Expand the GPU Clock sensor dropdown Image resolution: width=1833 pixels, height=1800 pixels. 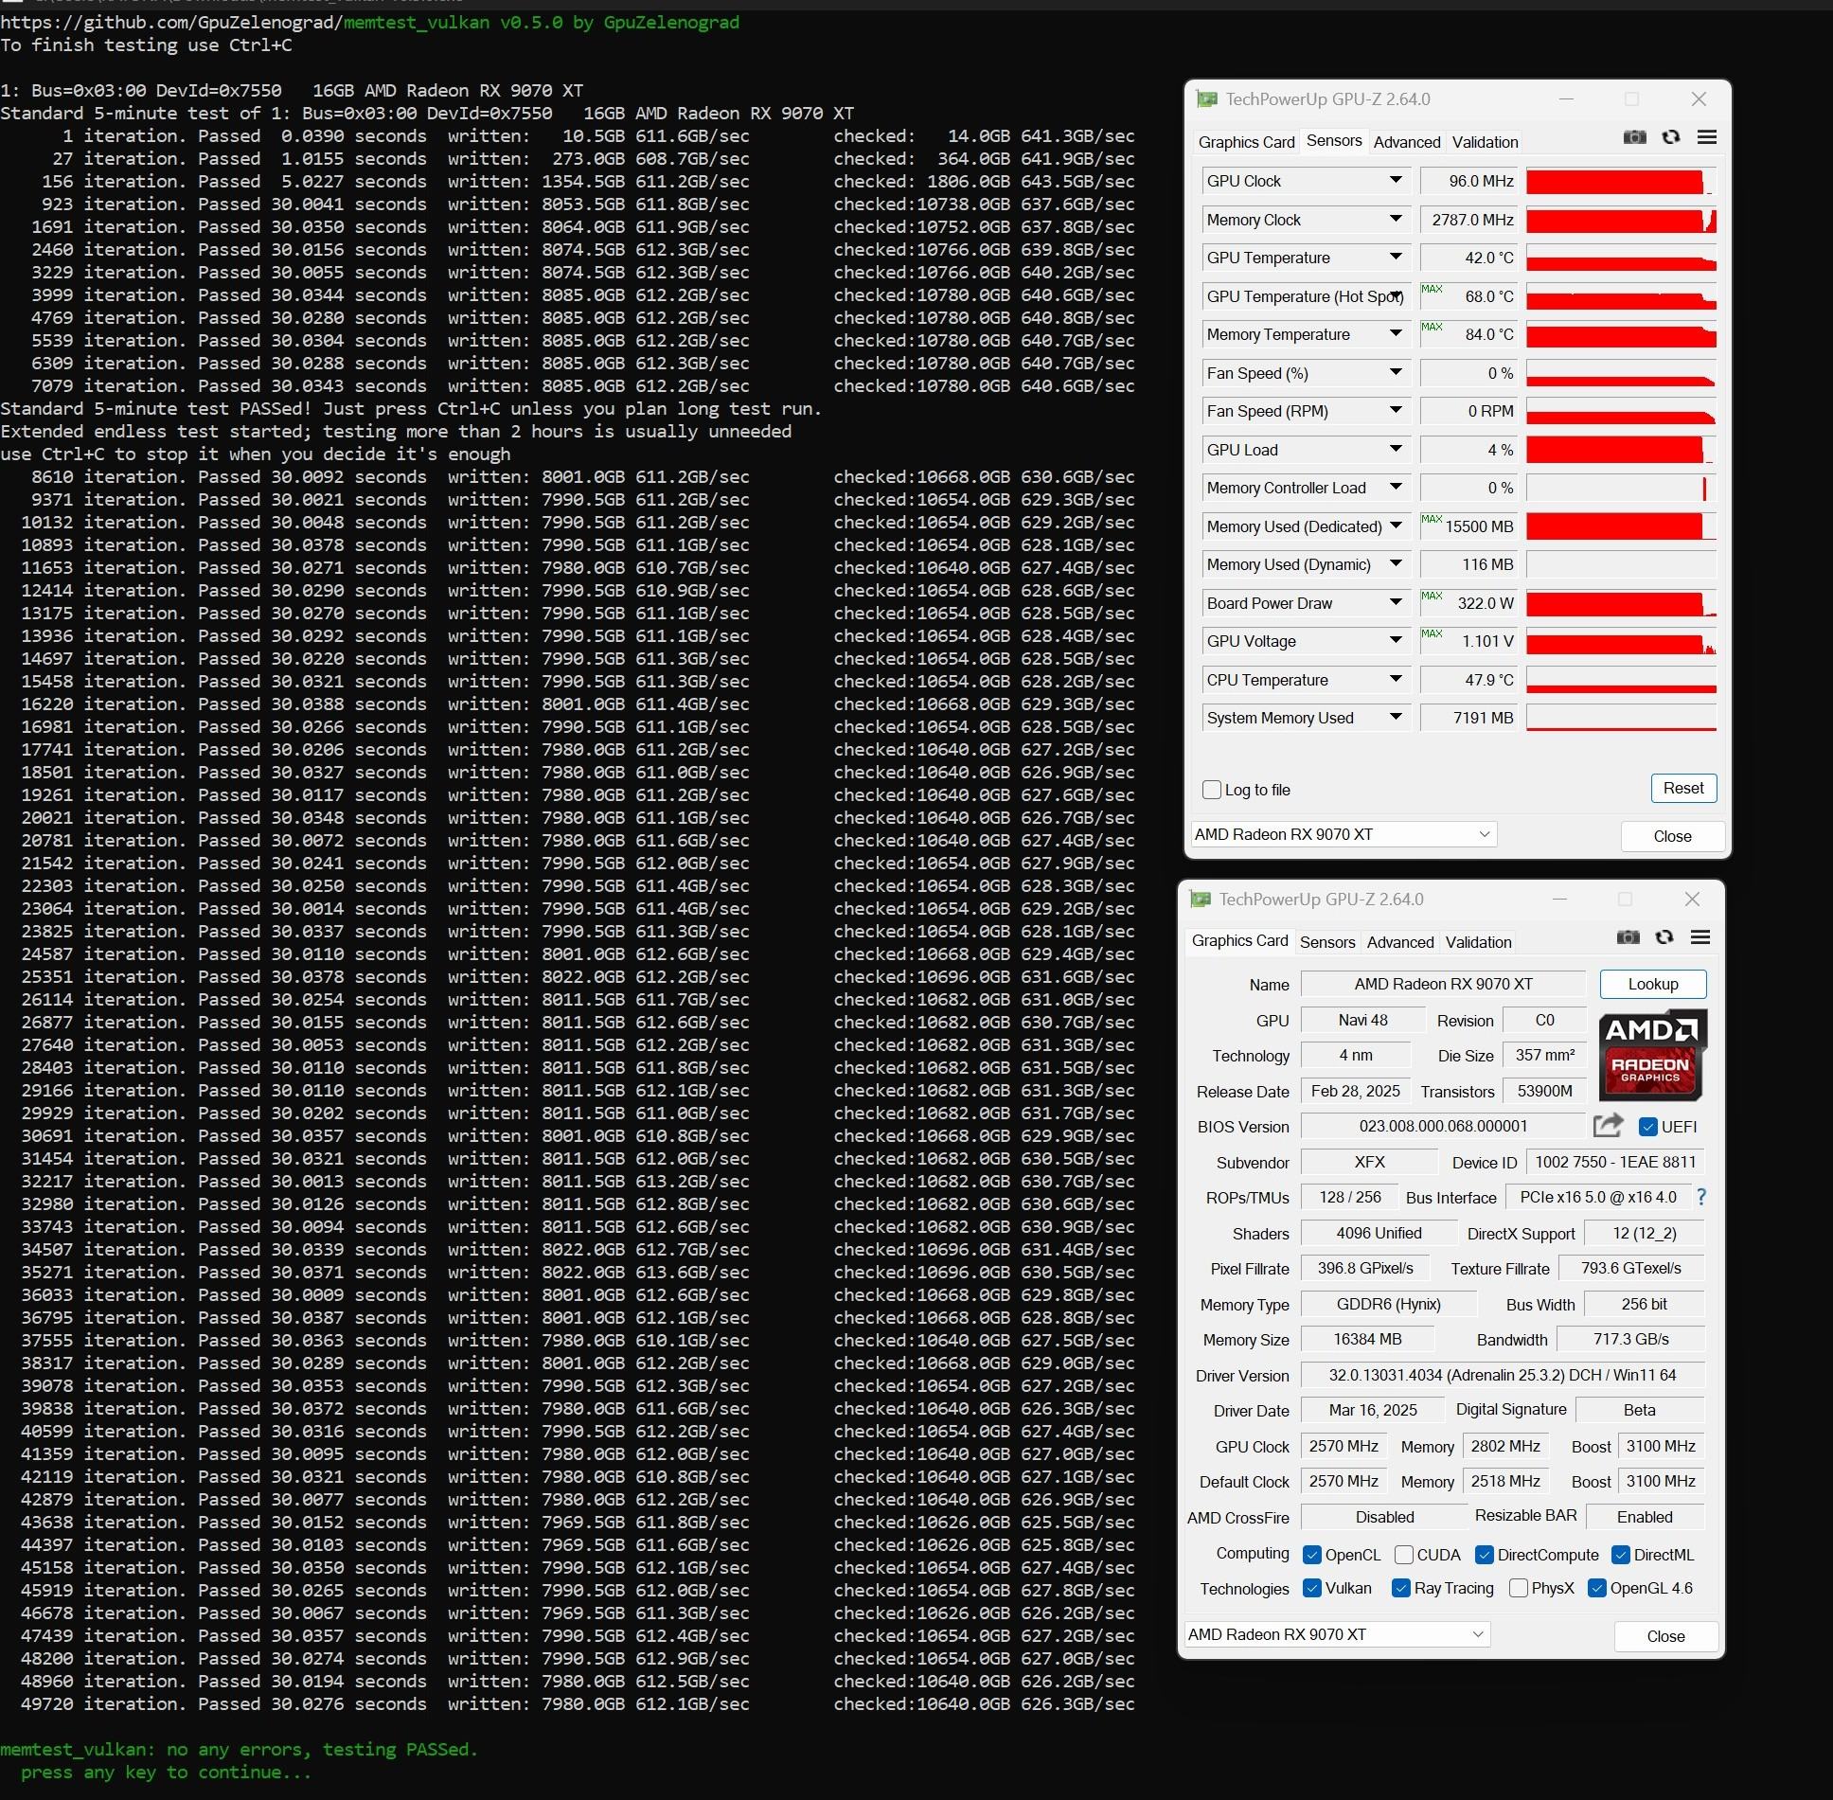point(1396,180)
